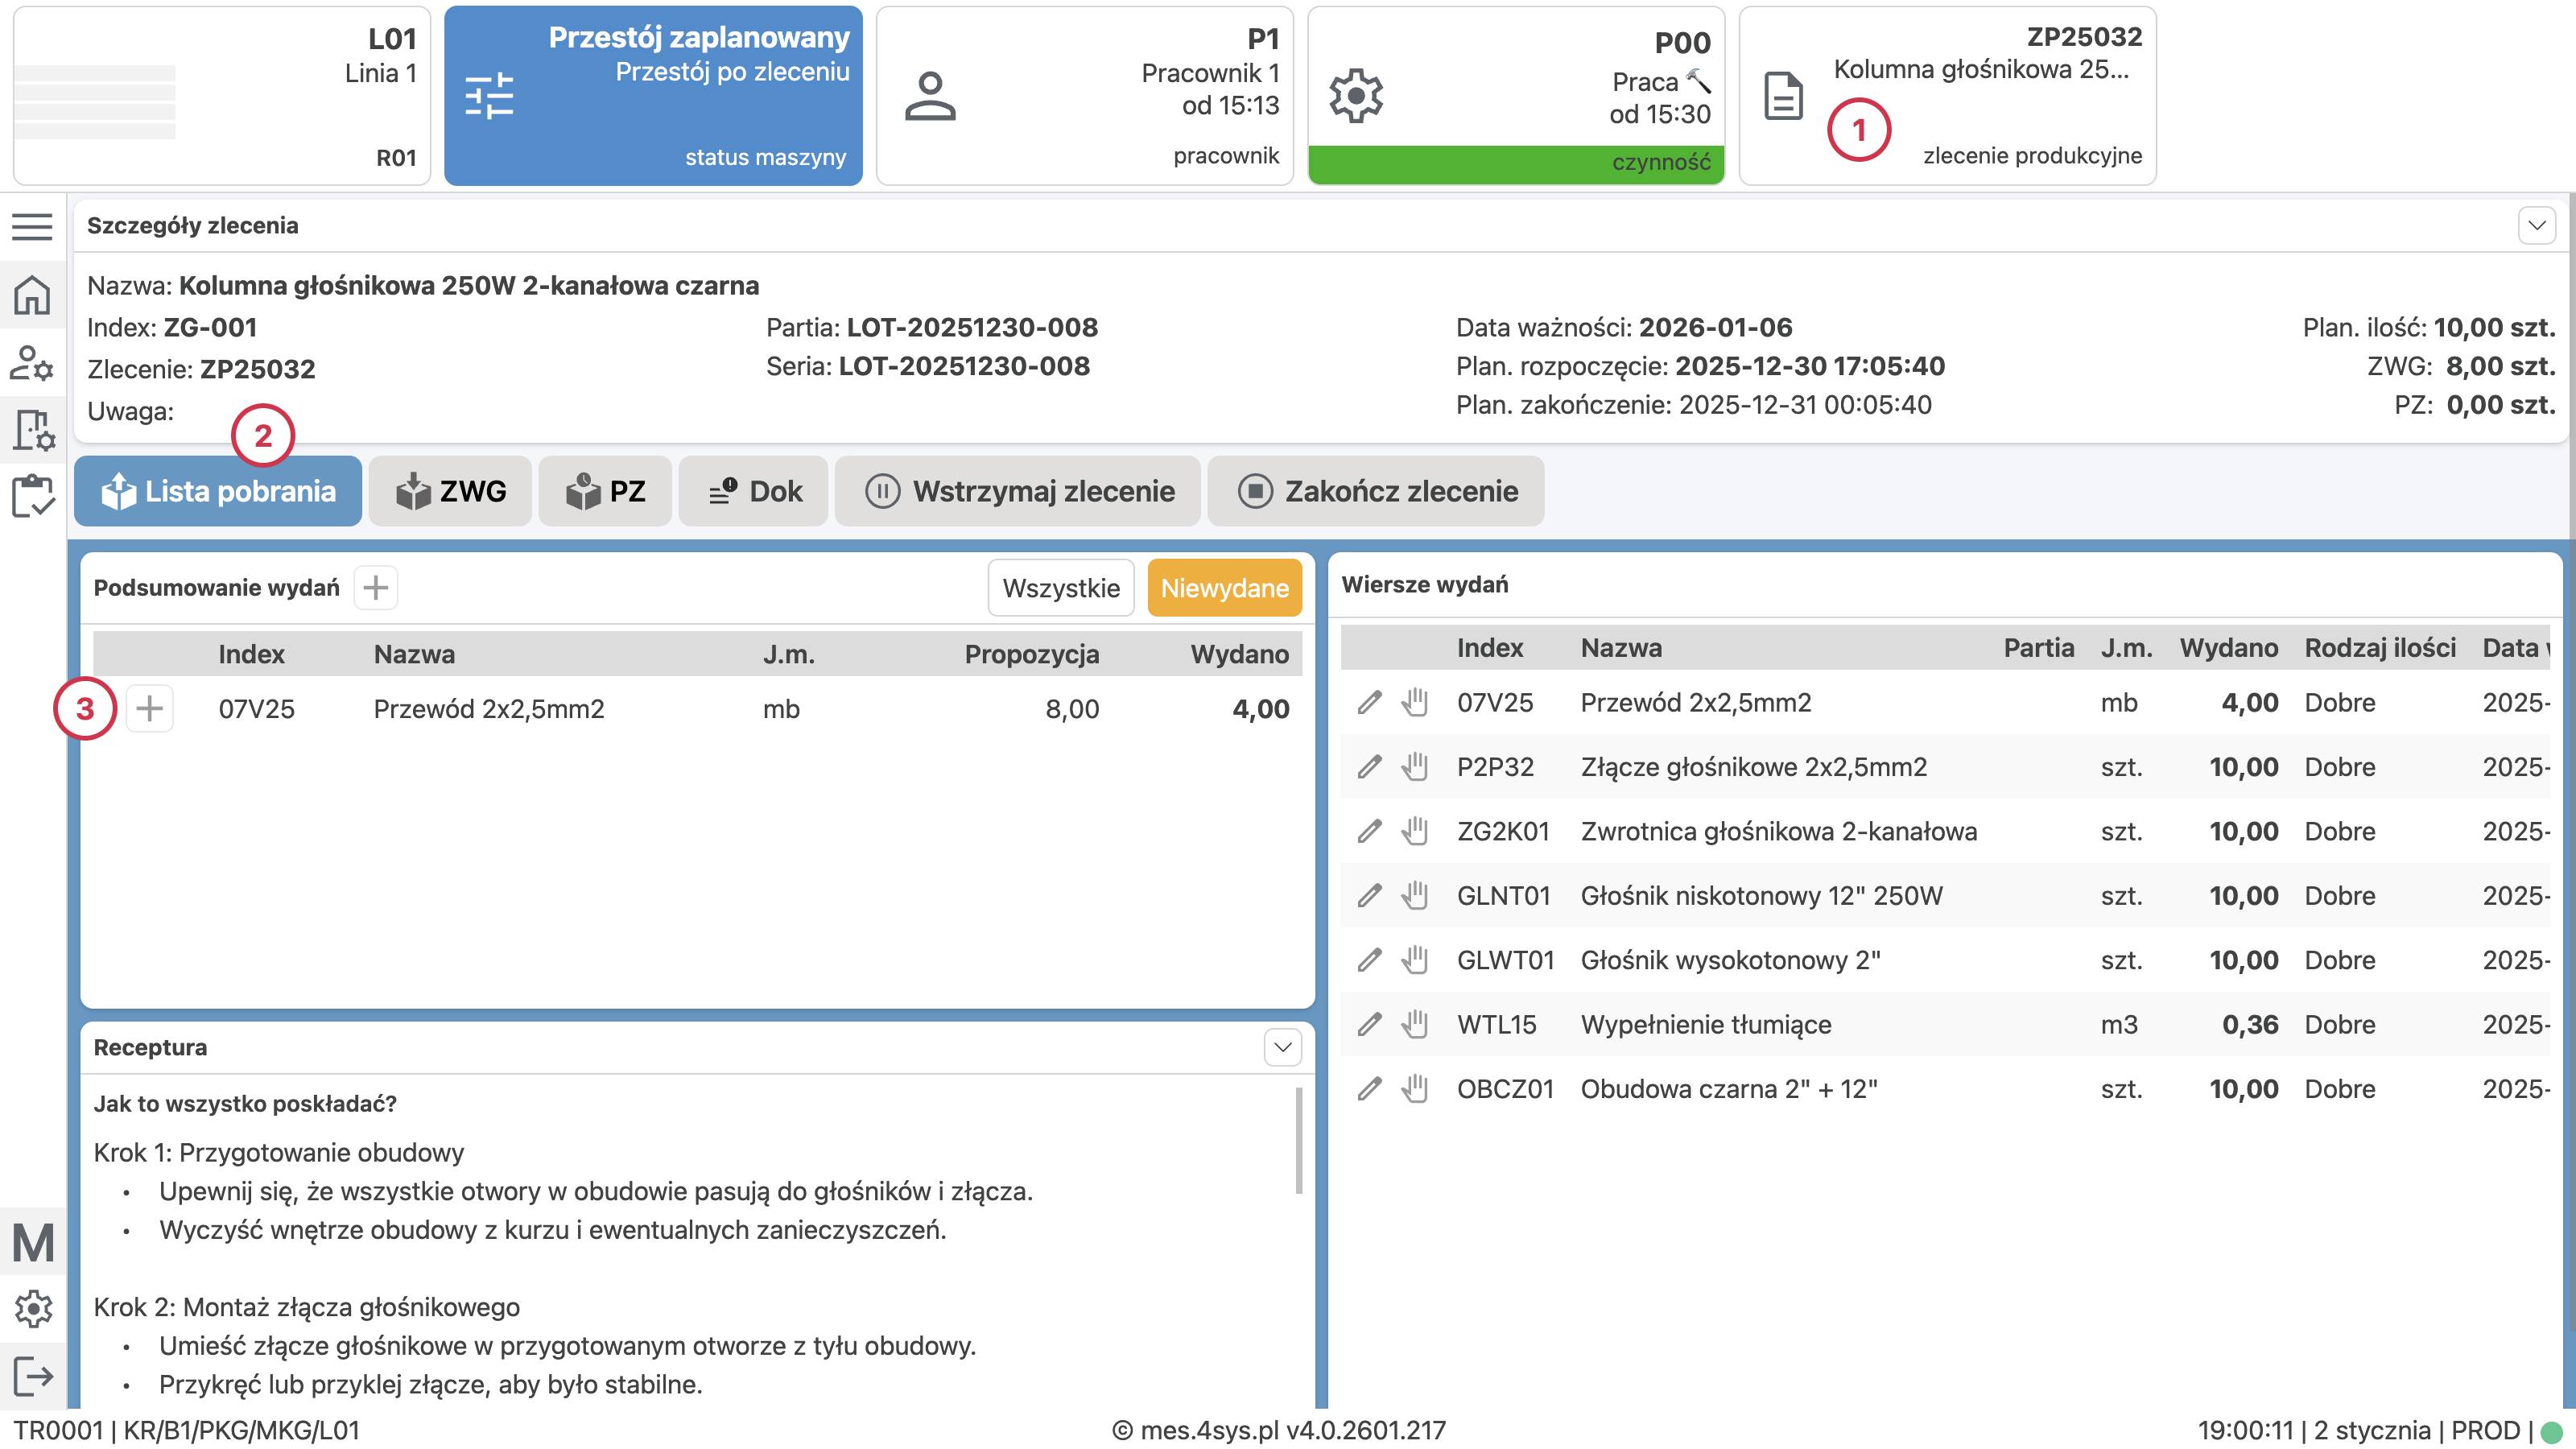Open the settings gear at sidebar bottom
This screenshot has width=2576, height=1449.
[x=32, y=1308]
